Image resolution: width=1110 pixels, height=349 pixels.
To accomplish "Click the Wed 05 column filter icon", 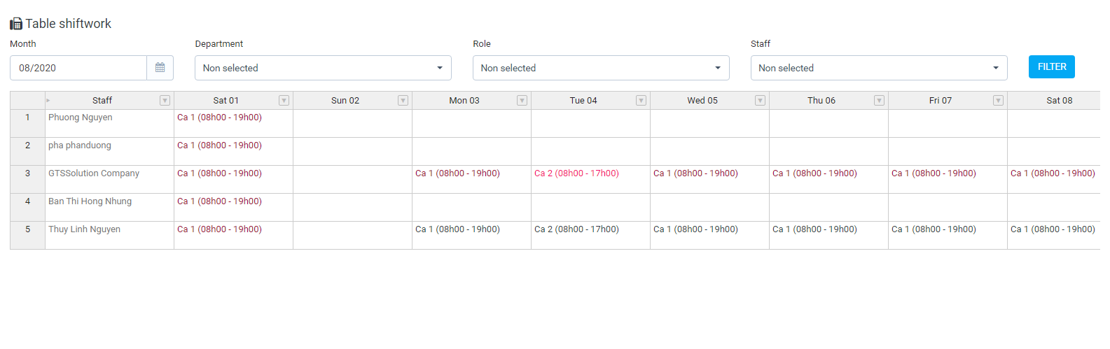I will pos(760,101).
